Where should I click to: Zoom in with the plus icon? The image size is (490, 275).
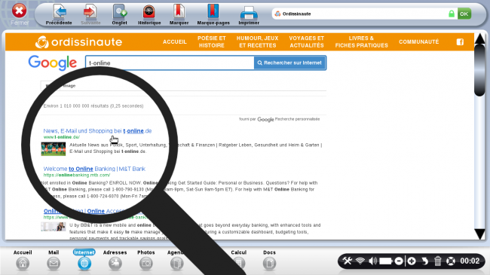tap(412, 261)
